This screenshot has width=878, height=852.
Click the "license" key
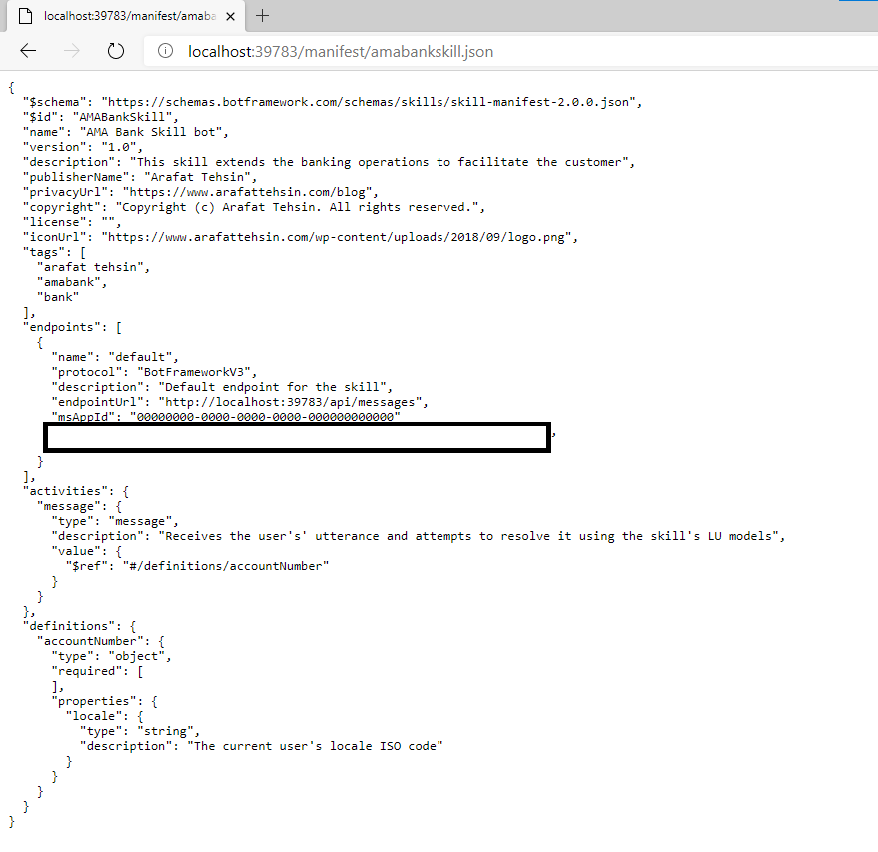54,222
